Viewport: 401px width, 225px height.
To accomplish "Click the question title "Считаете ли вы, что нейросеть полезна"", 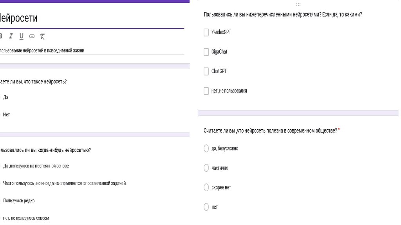I will 270,131.
